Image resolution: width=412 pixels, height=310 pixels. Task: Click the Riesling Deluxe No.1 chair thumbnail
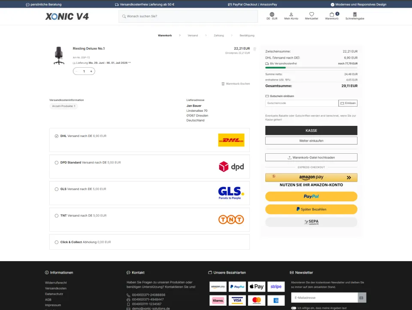click(x=59, y=56)
